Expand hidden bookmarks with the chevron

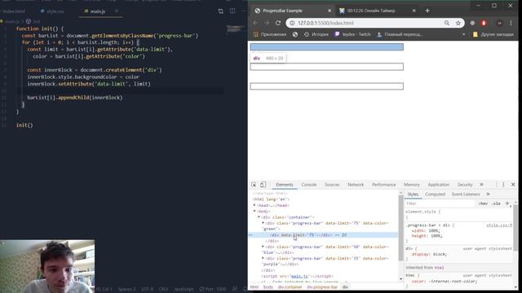click(463, 34)
